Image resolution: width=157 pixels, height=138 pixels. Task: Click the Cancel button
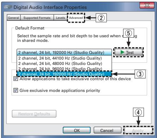pos(107,130)
